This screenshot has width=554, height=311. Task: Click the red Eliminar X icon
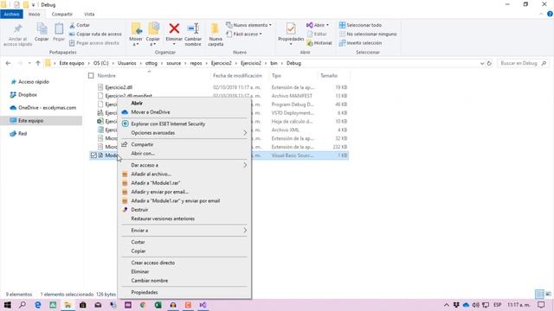pos(174,29)
